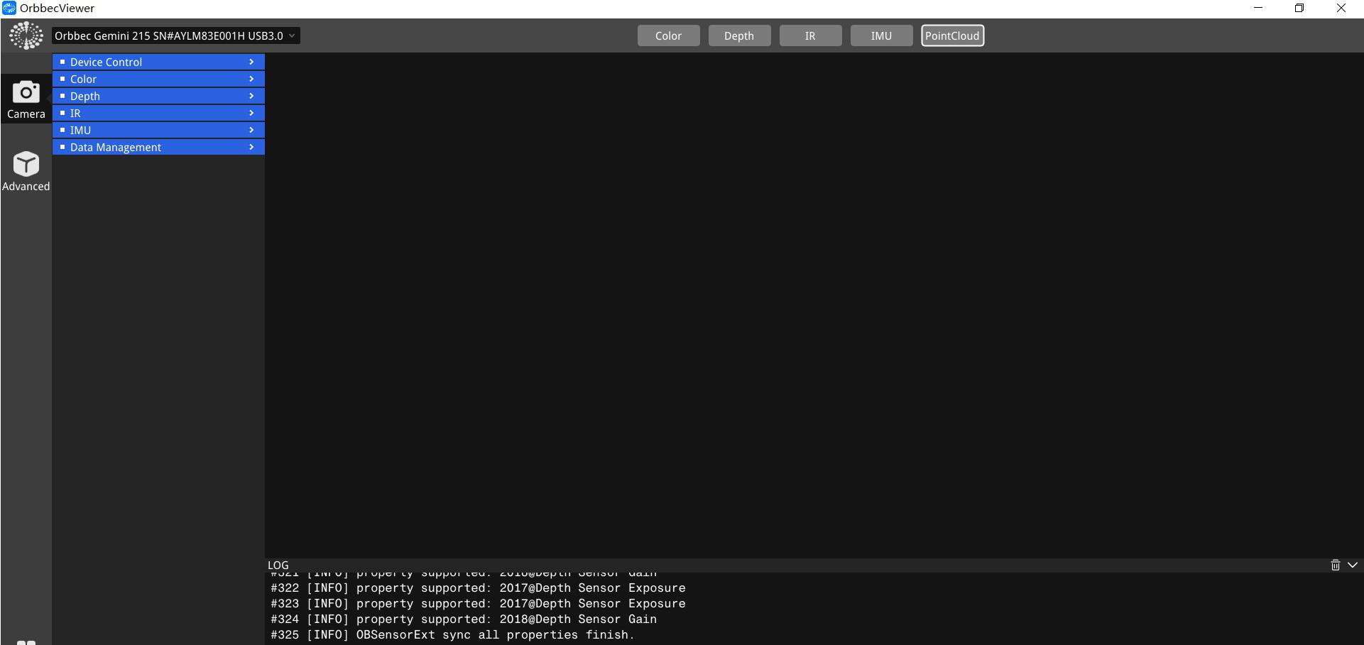
Task: Open the Orbbec Gemini 215 device dropdown
Action: 175,35
